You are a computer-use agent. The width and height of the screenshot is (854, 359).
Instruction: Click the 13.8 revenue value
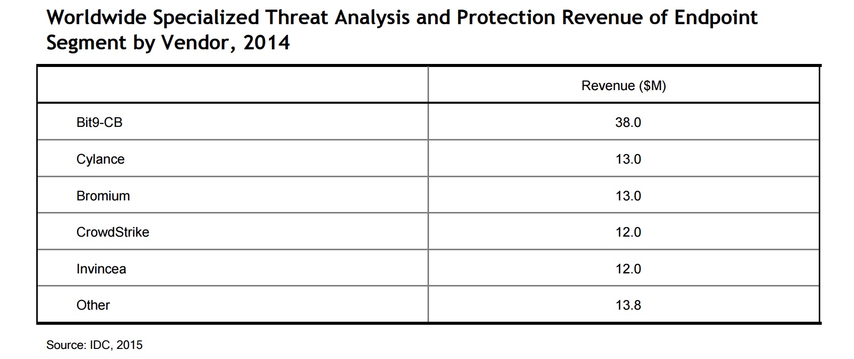coord(628,305)
